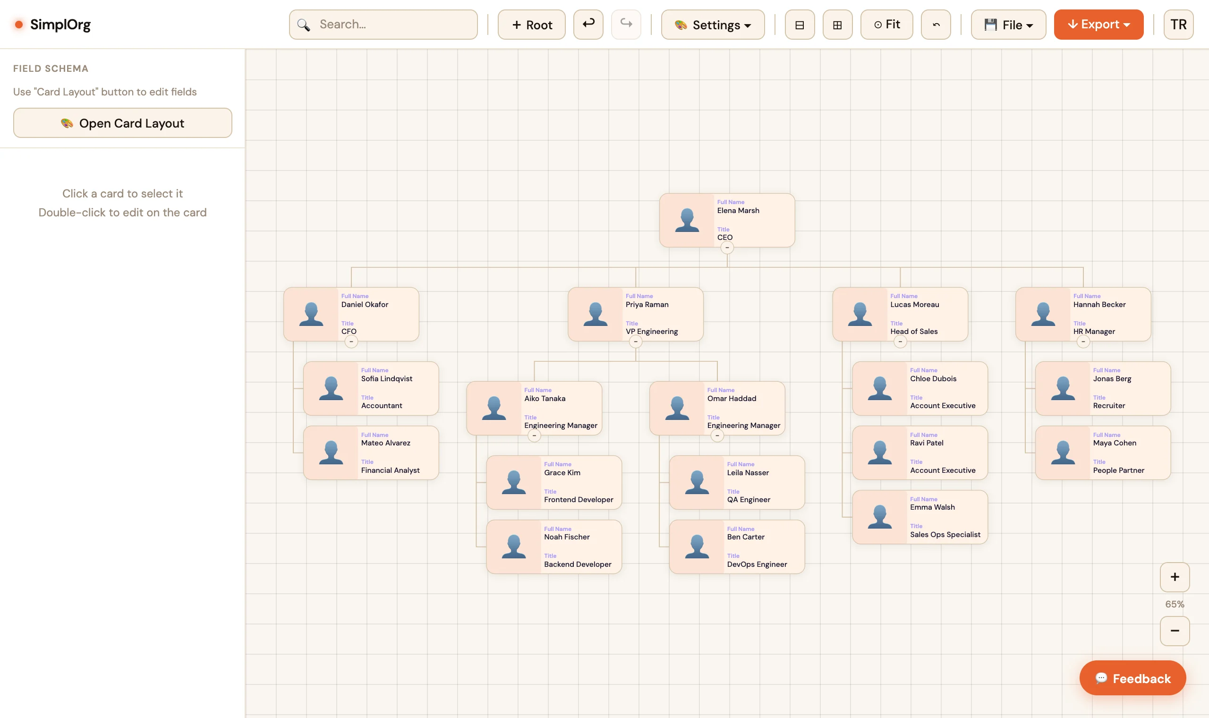This screenshot has width=1209, height=718.
Task: Add a new Root node
Action: (x=531, y=24)
